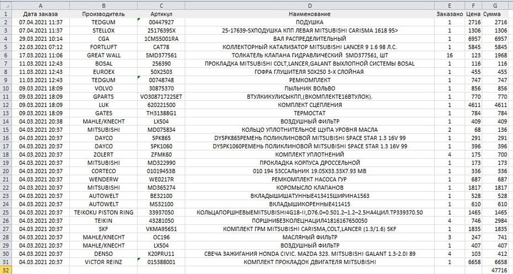The width and height of the screenshot is (513, 274).
Task: Select row 1 header
Action: coord(6,14)
